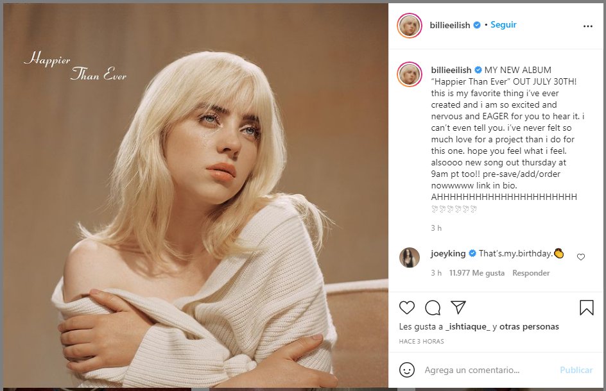
Task: Share post using the paper plane icon
Action: tap(458, 308)
